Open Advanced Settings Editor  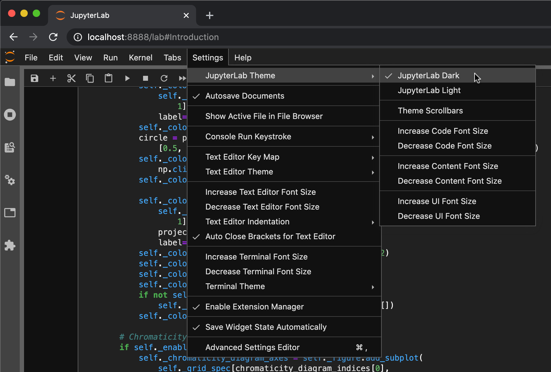[252, 347]
